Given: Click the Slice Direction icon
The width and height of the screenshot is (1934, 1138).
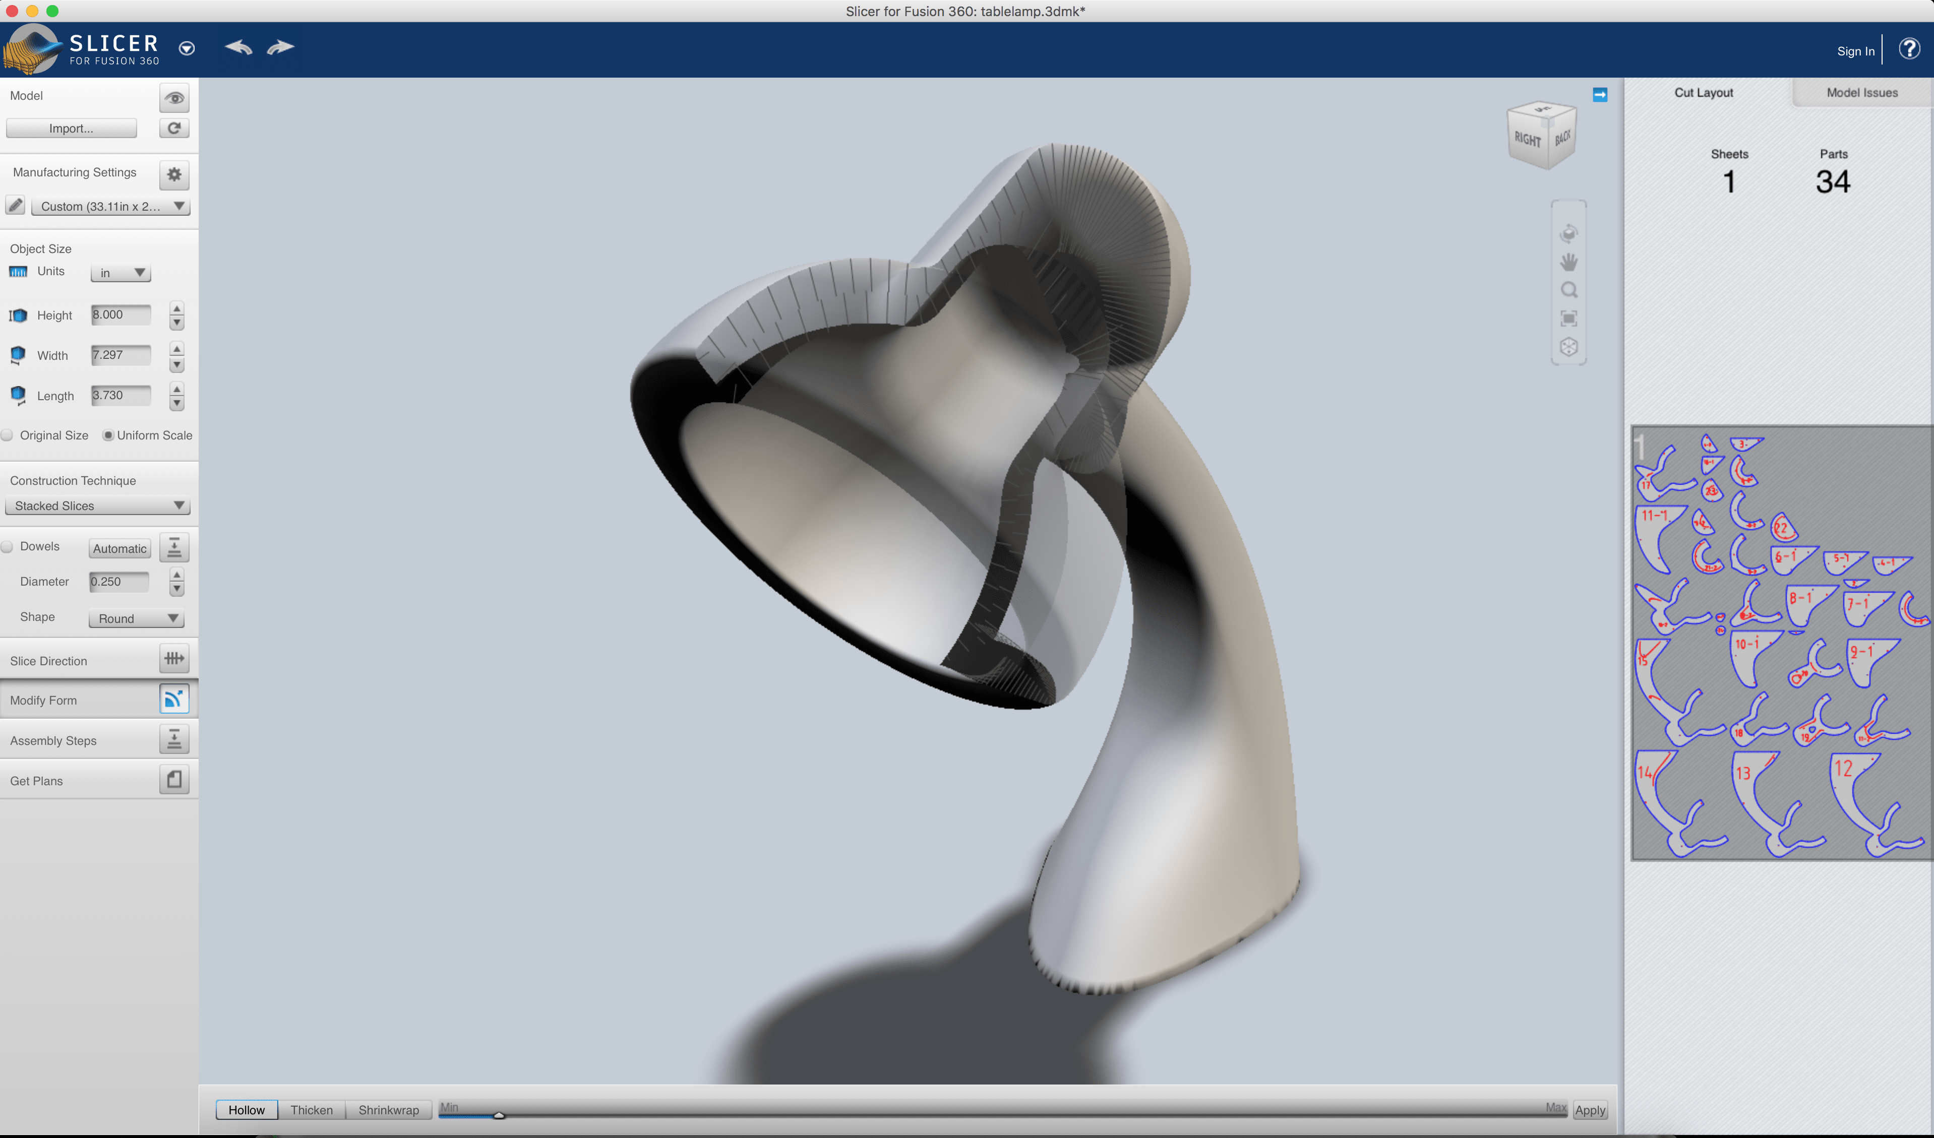Looking at the screenshot, I should pyautogui.click(x=174, y=658).
